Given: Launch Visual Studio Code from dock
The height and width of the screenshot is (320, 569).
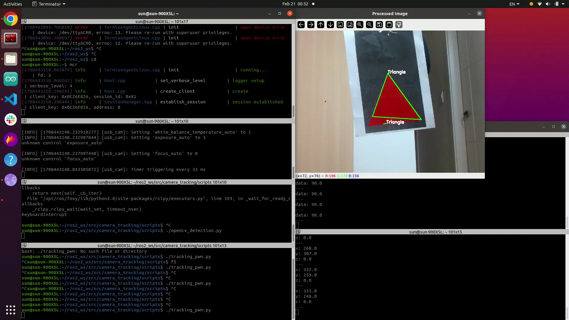Looking at the screenshot, I should click(x=11, y=99).
